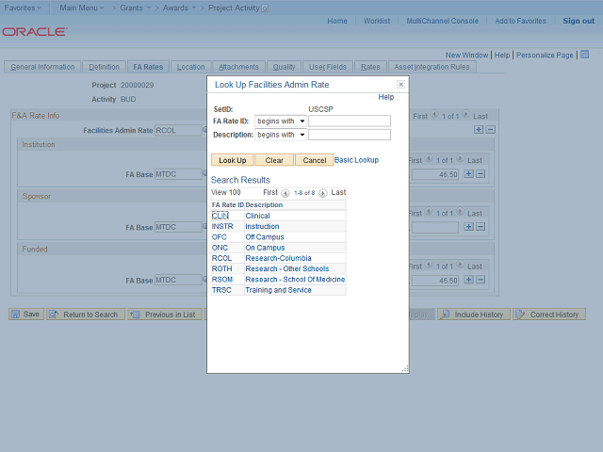Image resolution: width=603 pixels, height=452 pixels.
Task: Switch to Location tab
Action: (x=190, y=67)
